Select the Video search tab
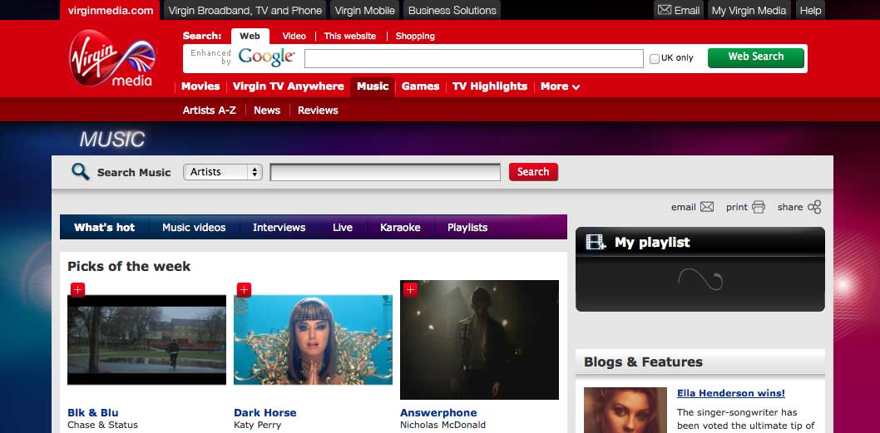 [x=294, y=36]
